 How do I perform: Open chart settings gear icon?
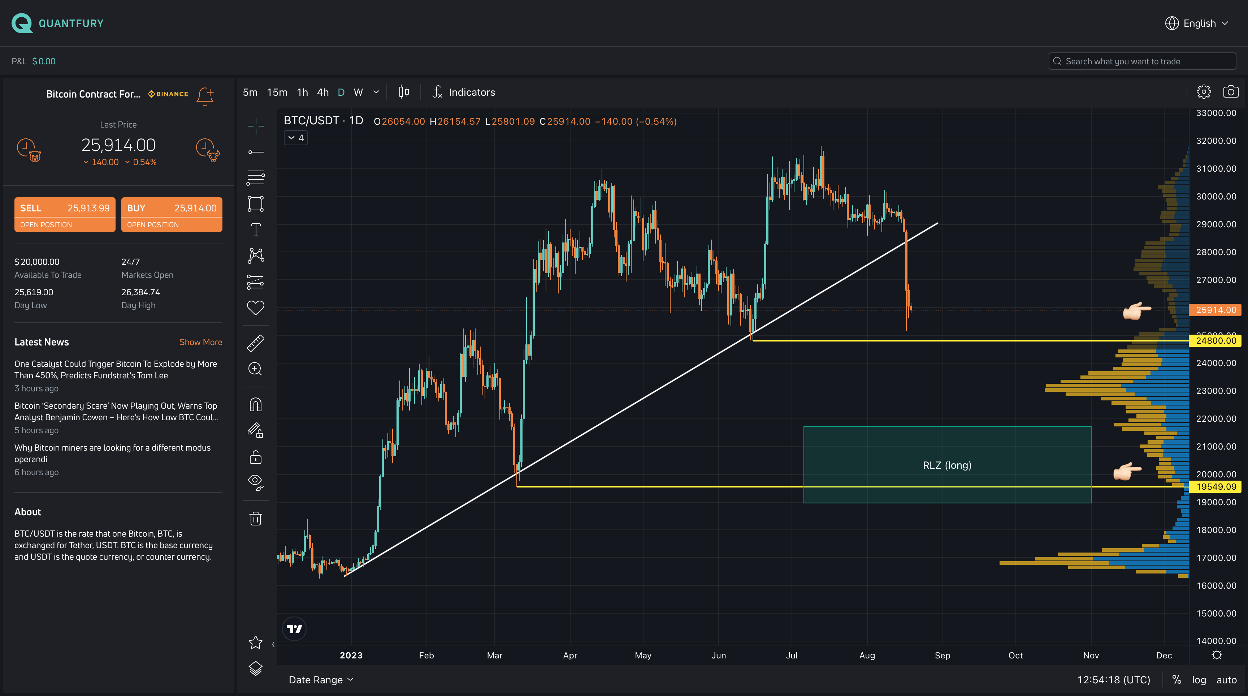(x=1204, y=91)
